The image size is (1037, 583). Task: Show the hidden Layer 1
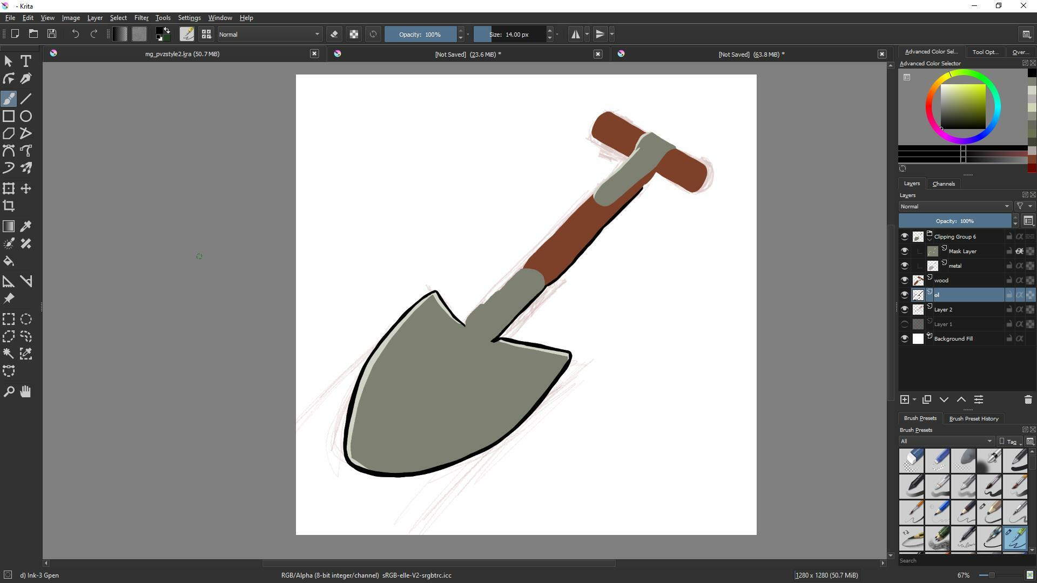[905, 324]
